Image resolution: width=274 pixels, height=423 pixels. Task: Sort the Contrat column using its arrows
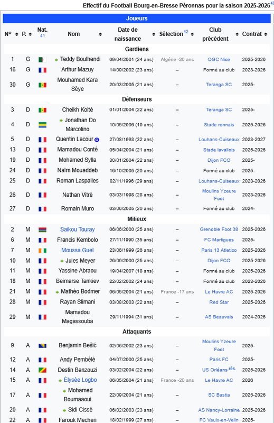point(266,34)
